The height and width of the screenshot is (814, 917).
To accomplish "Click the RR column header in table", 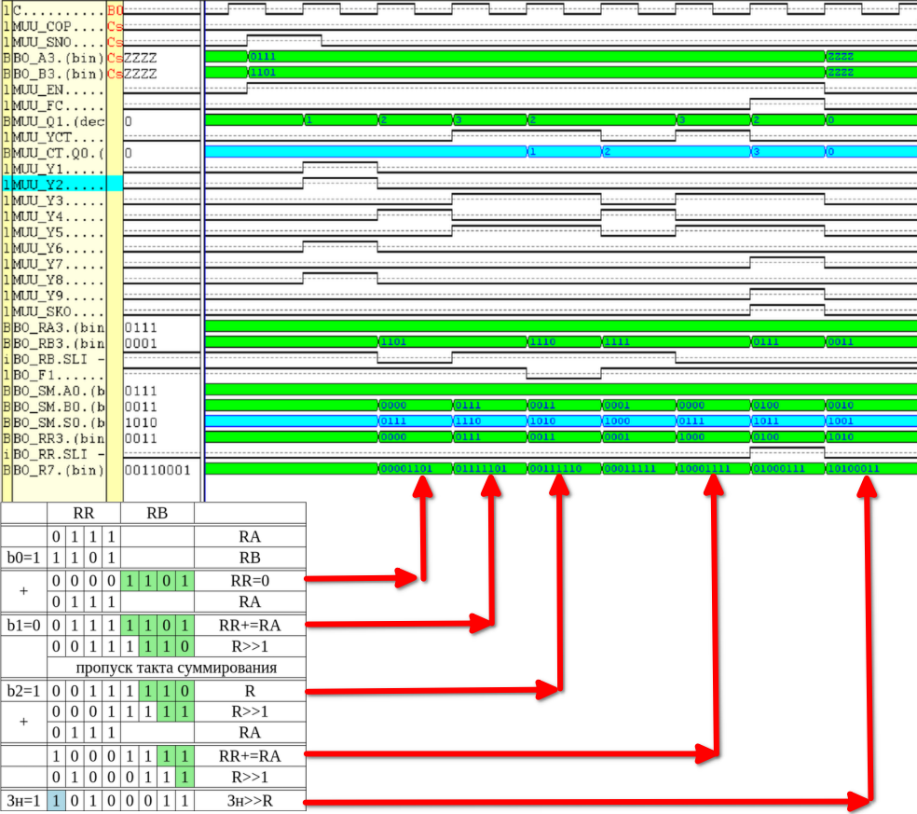I will [x=84, y=513].
